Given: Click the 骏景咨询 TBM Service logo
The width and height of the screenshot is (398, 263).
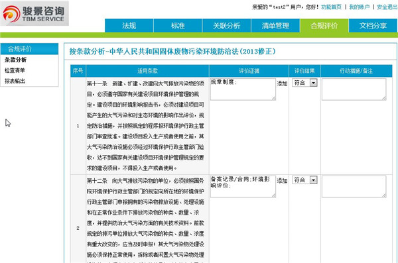Looking at the screenshot, I should (34, 13).
